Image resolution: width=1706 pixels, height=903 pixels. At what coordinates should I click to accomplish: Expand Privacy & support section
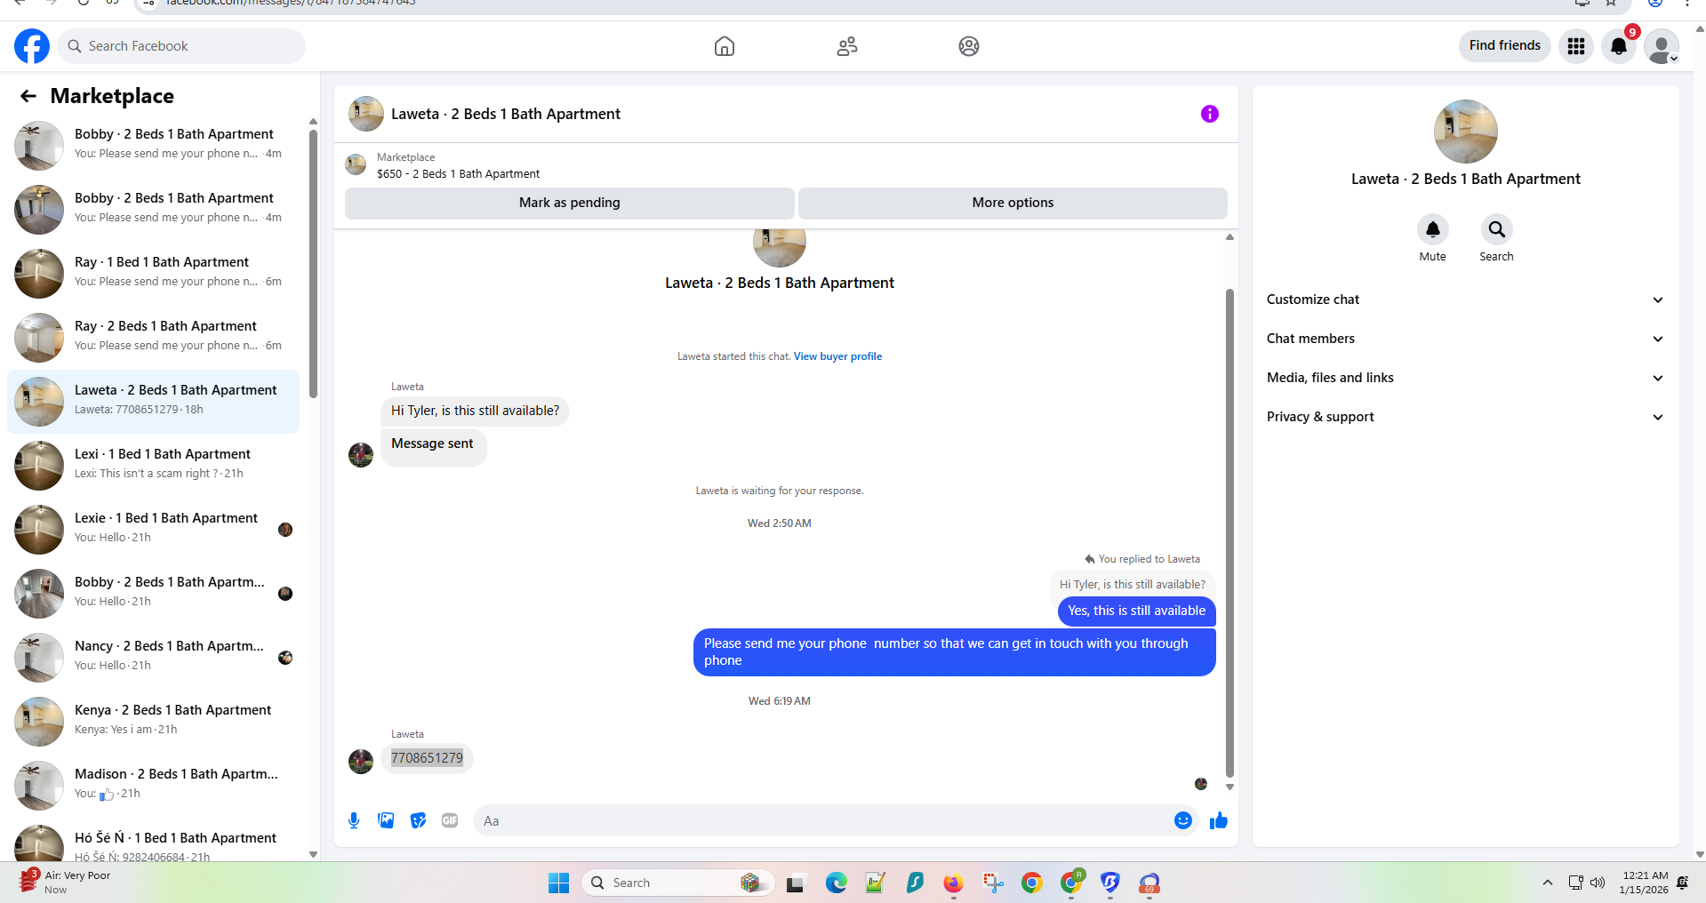[1465, 417]
